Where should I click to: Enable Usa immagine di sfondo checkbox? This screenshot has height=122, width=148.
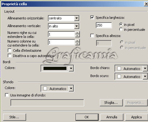(x=7, y=95)
